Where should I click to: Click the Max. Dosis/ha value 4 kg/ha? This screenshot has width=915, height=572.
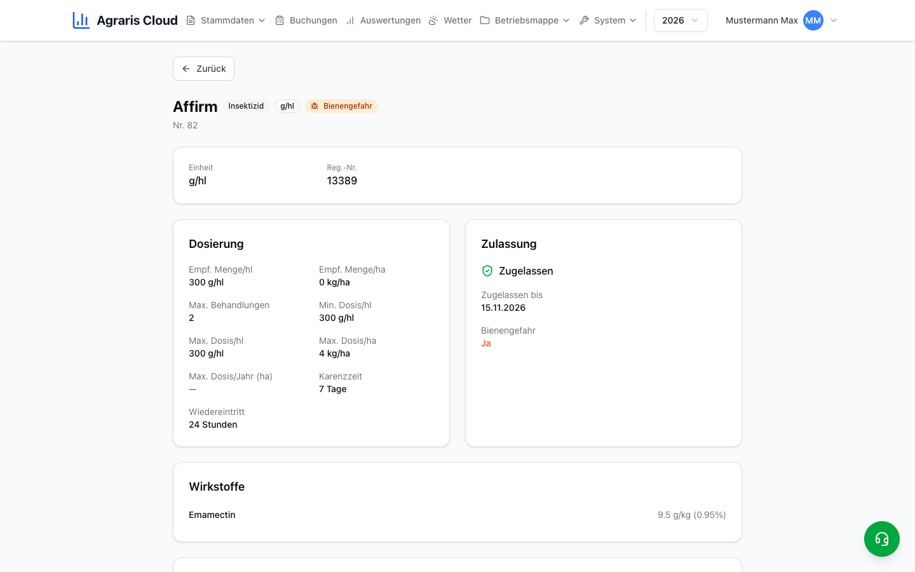pyautogui.click(x=334, y=353)
